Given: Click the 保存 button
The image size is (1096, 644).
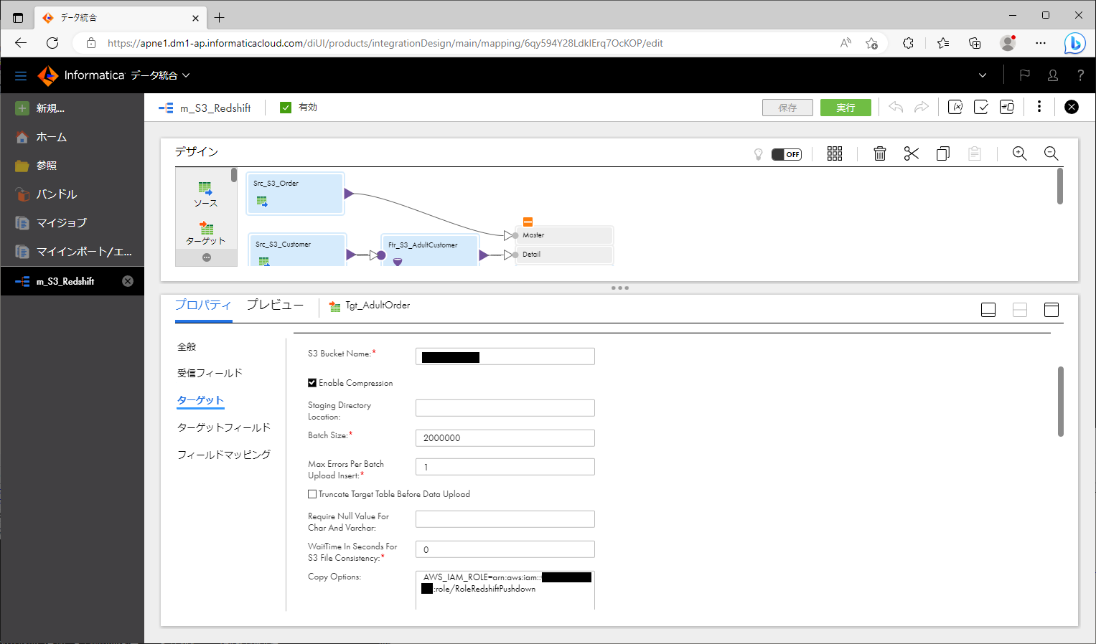Looking at the screenshot, I should (x=787, y=106).
